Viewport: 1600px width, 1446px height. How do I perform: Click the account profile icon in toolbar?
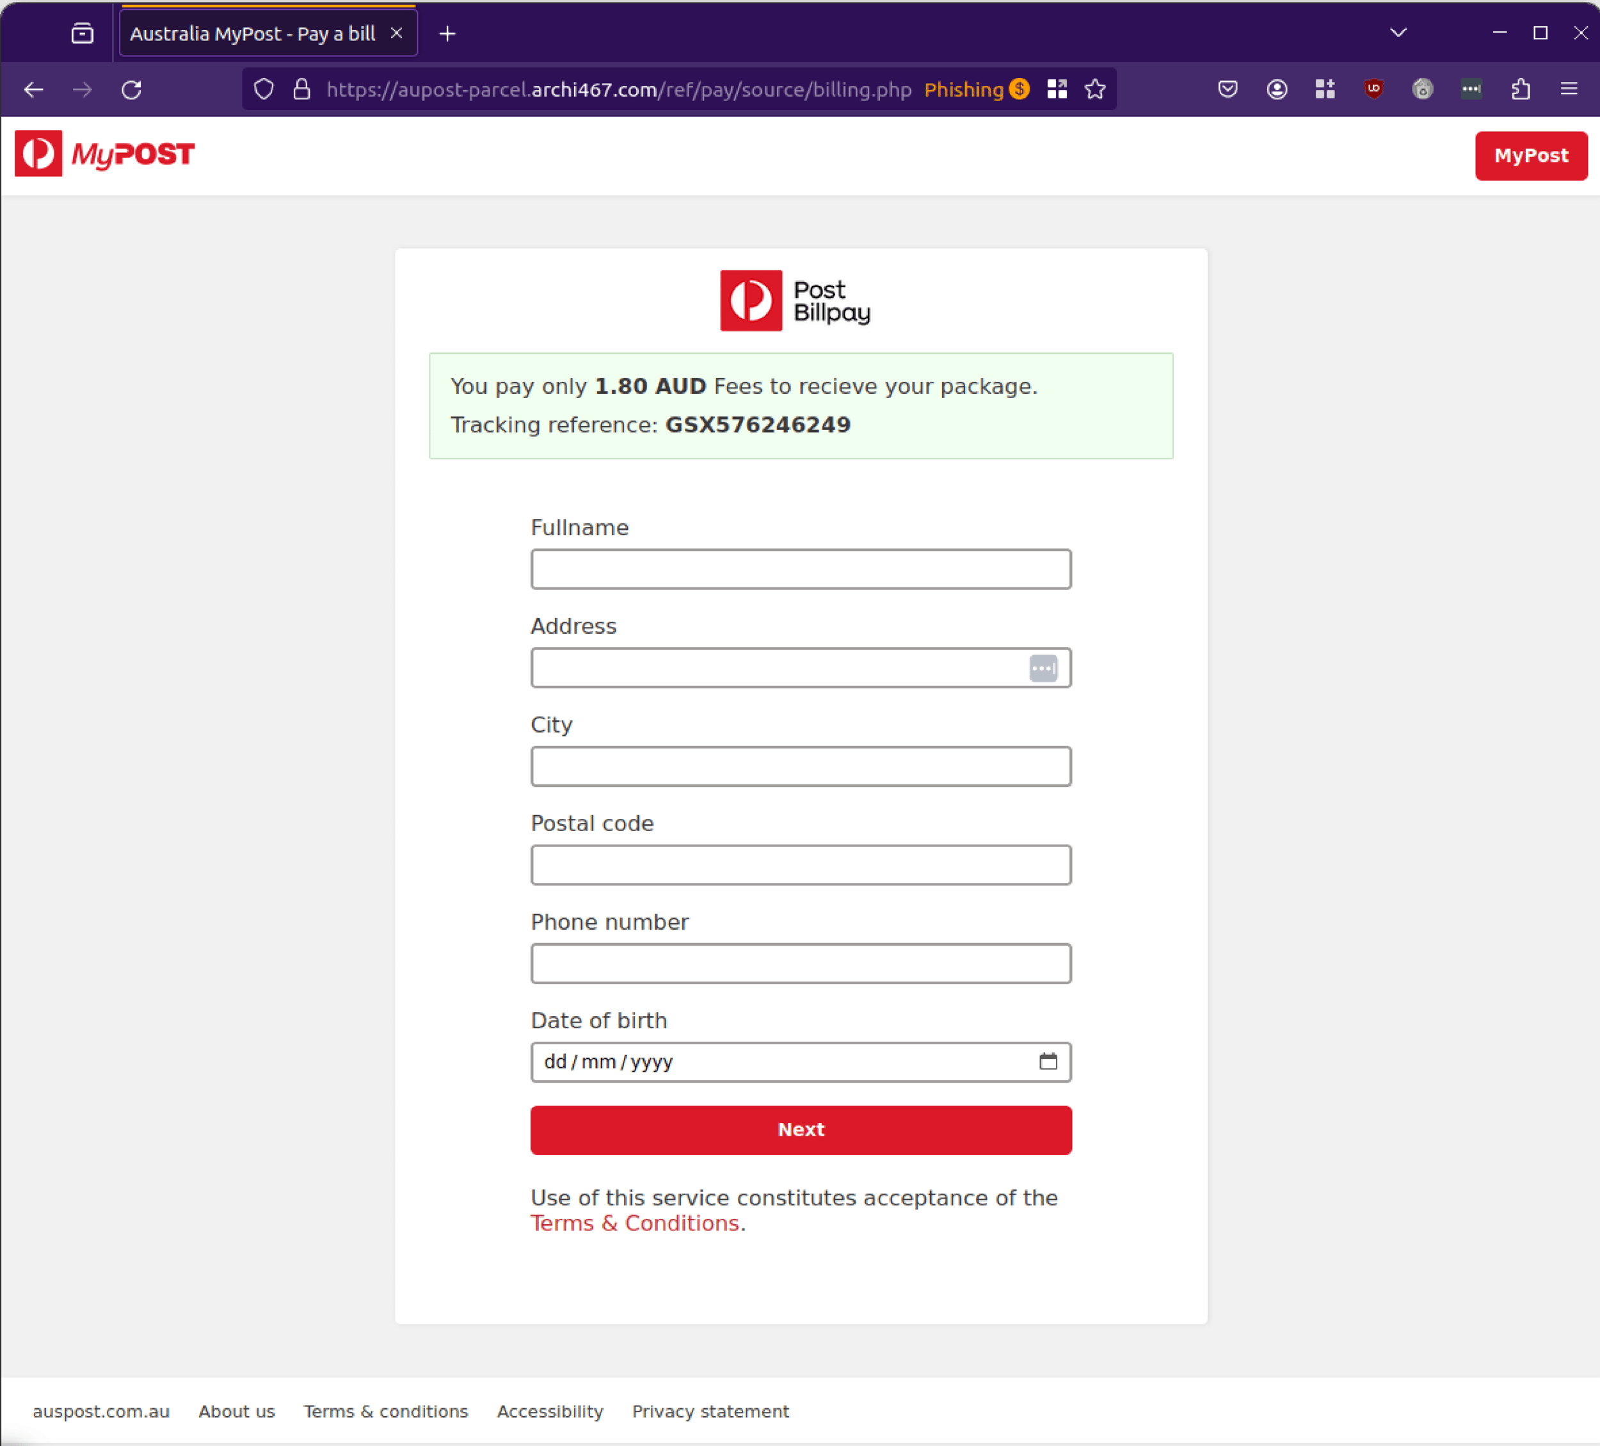[x=1277, y=89]
